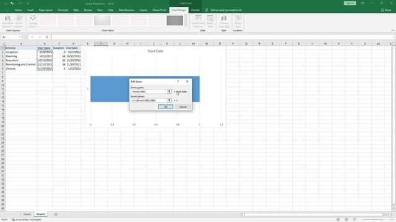Click the Select All corner of the grid
This screenshot has width=396, height=222.
(2, 44)
